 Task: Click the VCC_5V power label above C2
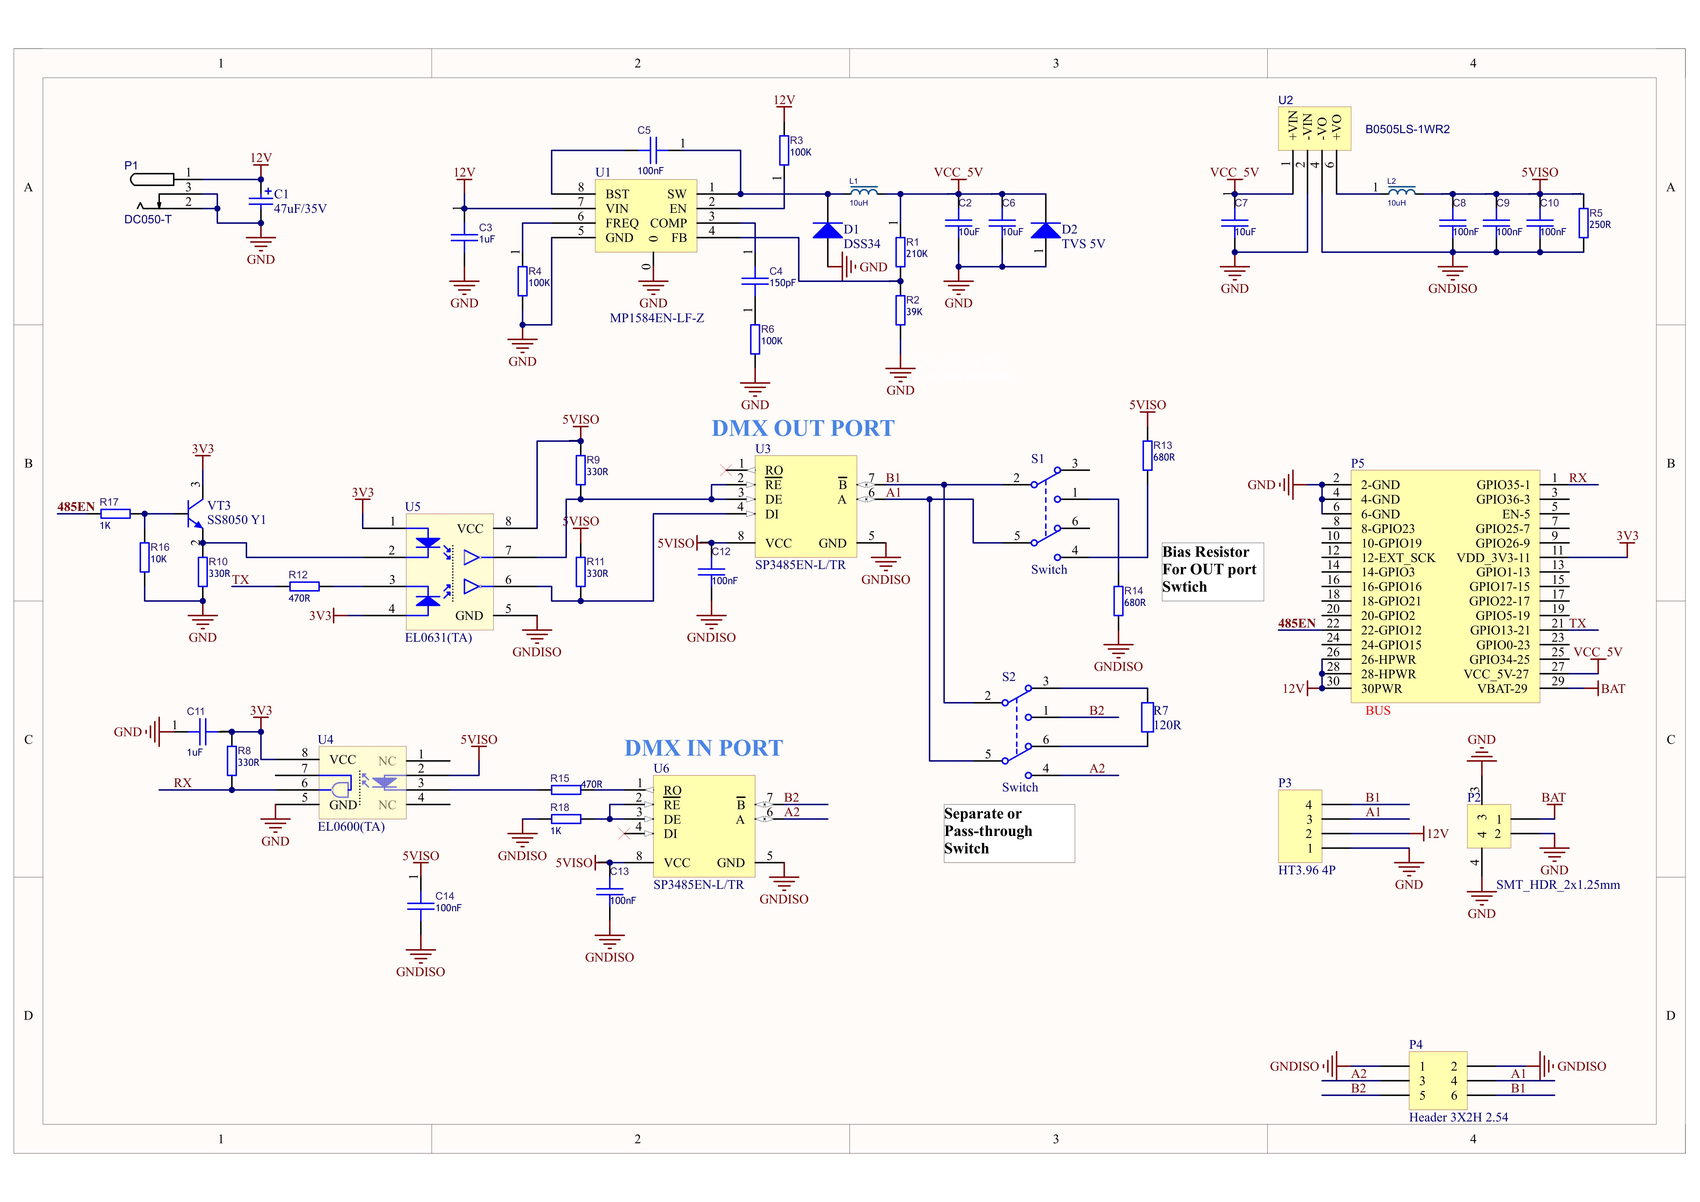click(957, 172)
